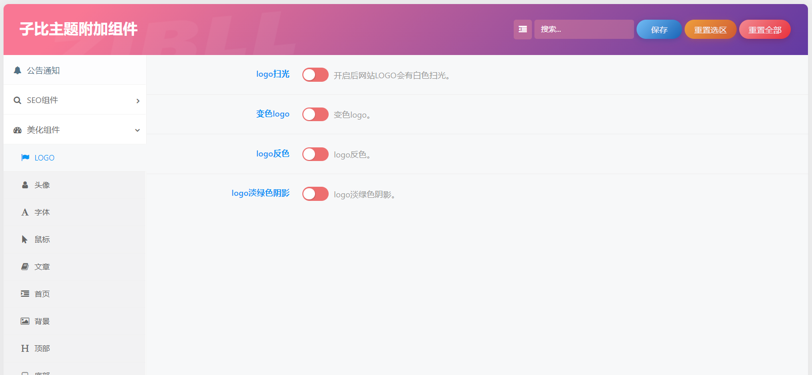The height and width of the screenshot is (375, 812).
Task: Click the palette icon beside 美化组件
Action: [18, 130]
